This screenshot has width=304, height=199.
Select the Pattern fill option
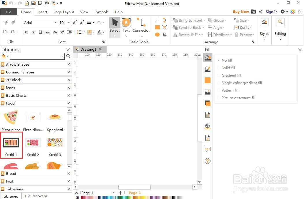228,90
